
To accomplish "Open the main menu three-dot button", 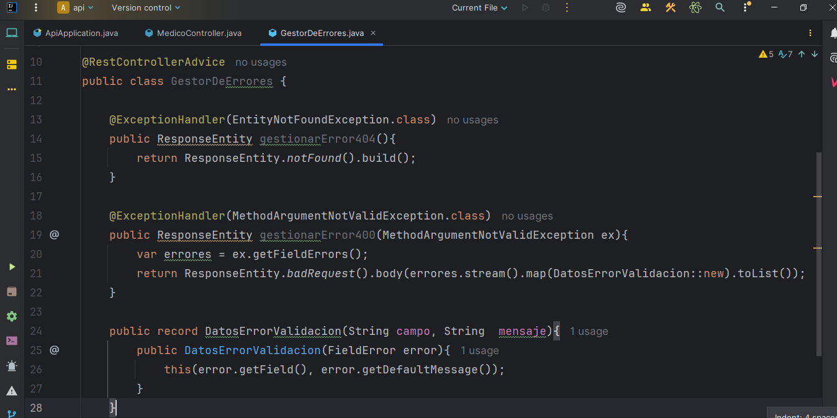I will (36, 8).
